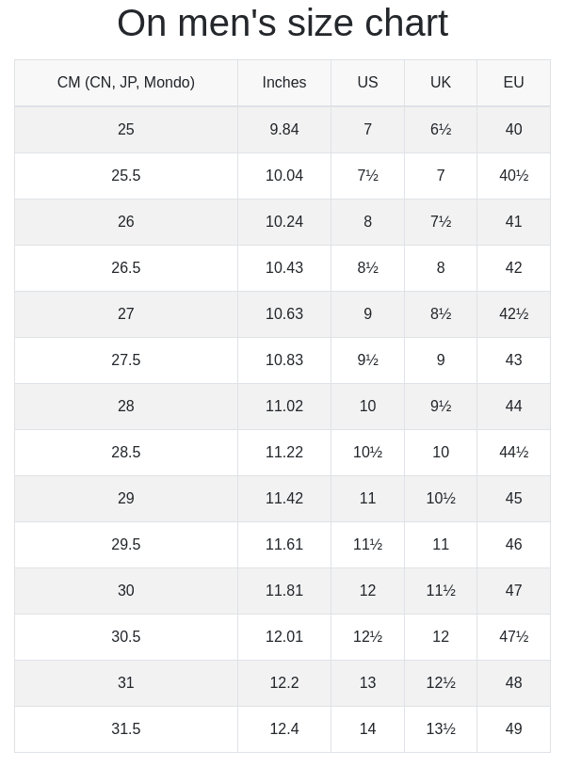The image size is (565, 767).
Task: Click the EU column header
Action: pos(513,83)
